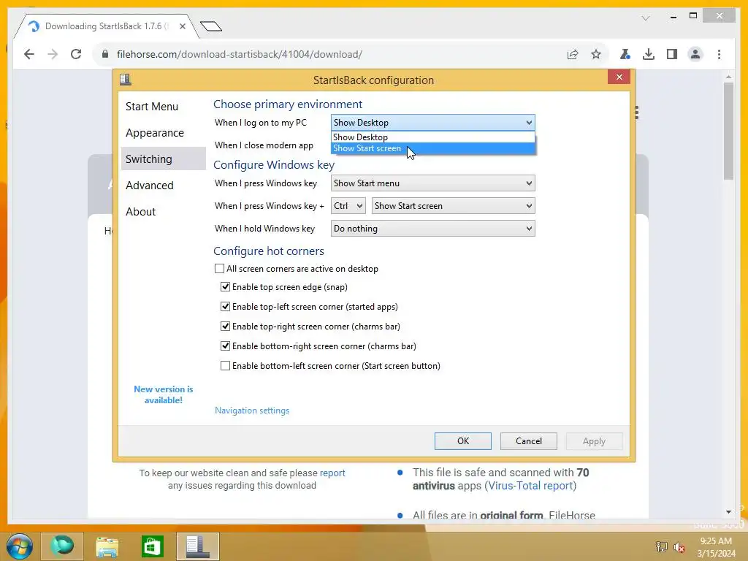Click the network tray icon
The image size is (748, 561).
[661, 546]
